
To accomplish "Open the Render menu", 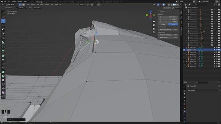I will pyautogui.click(x=14, y=1).
